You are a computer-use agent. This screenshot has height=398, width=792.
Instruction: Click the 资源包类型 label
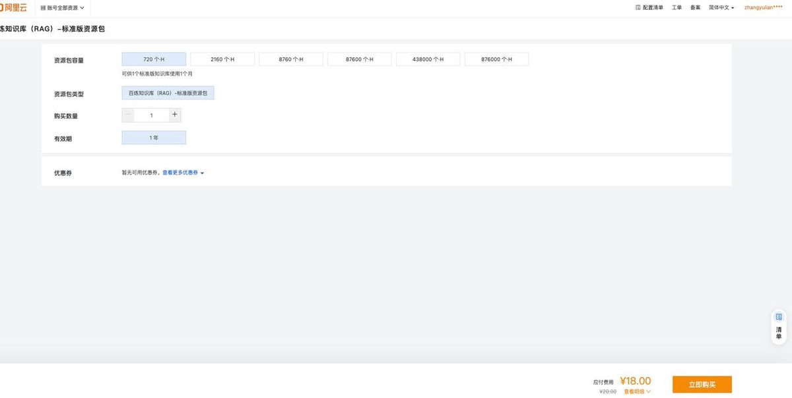[x=69, y=94]
